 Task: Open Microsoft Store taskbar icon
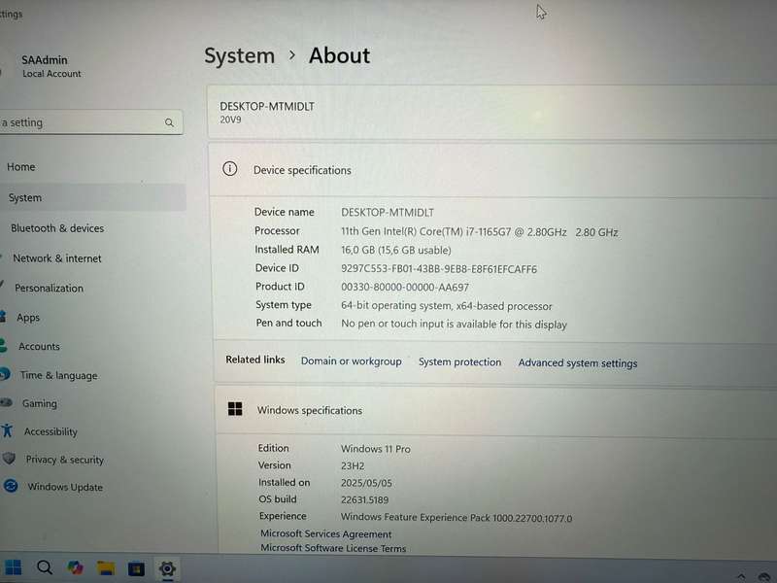136,568
